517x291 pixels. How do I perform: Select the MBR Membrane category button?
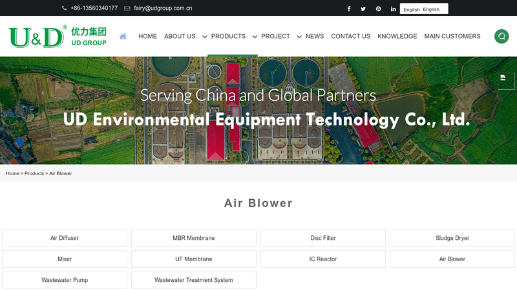tap(194, 238)
